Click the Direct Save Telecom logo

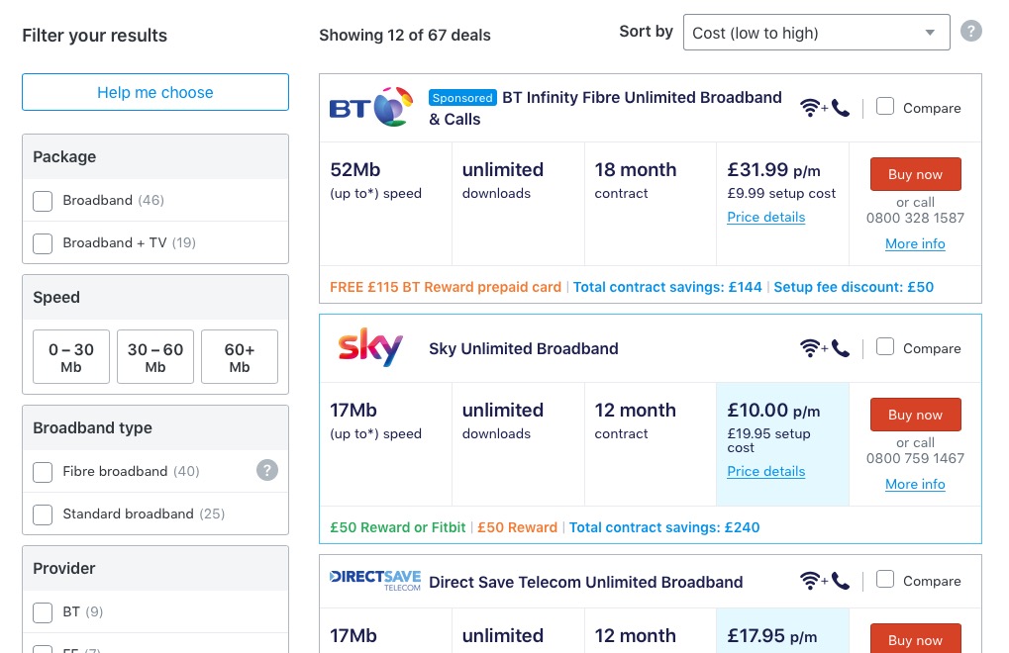point(375,581)
